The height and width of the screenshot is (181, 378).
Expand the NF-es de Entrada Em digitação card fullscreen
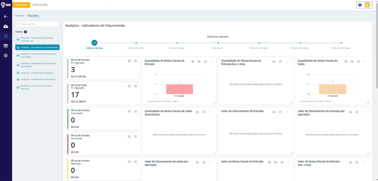pyautogui.click(x=135, y=61)
